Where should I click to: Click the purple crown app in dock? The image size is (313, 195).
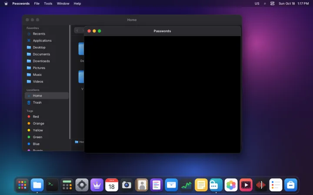(x=97, y=185)
